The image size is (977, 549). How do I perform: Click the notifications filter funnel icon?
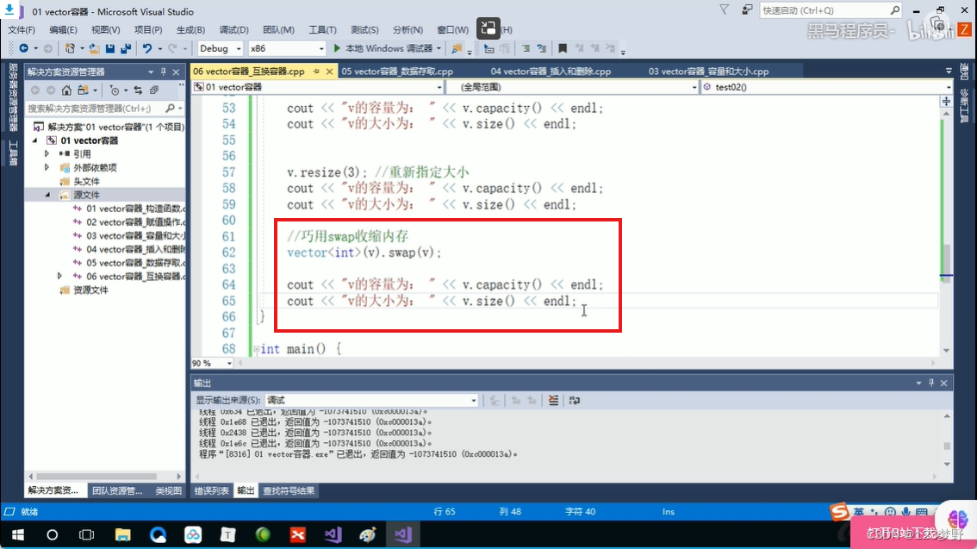(x=724, y=10)
